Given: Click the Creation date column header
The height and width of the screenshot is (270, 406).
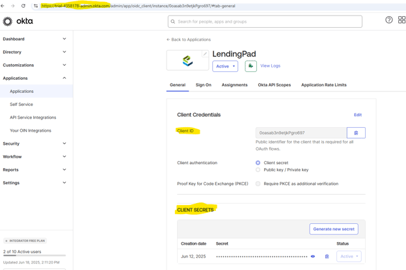Looking at the screenshot, I should tap(193, 243).
